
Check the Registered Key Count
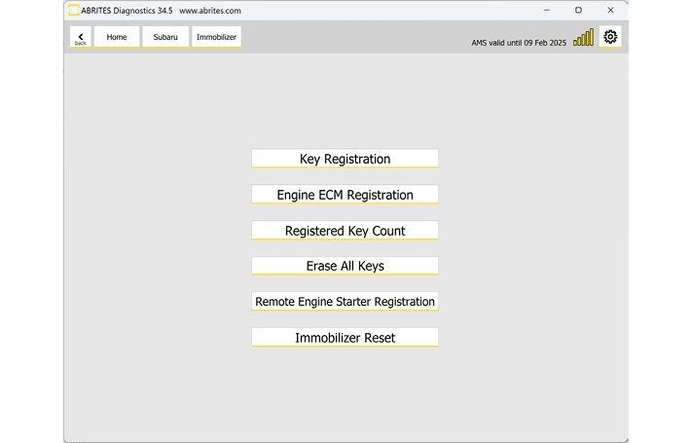click(x=345, y=231)
